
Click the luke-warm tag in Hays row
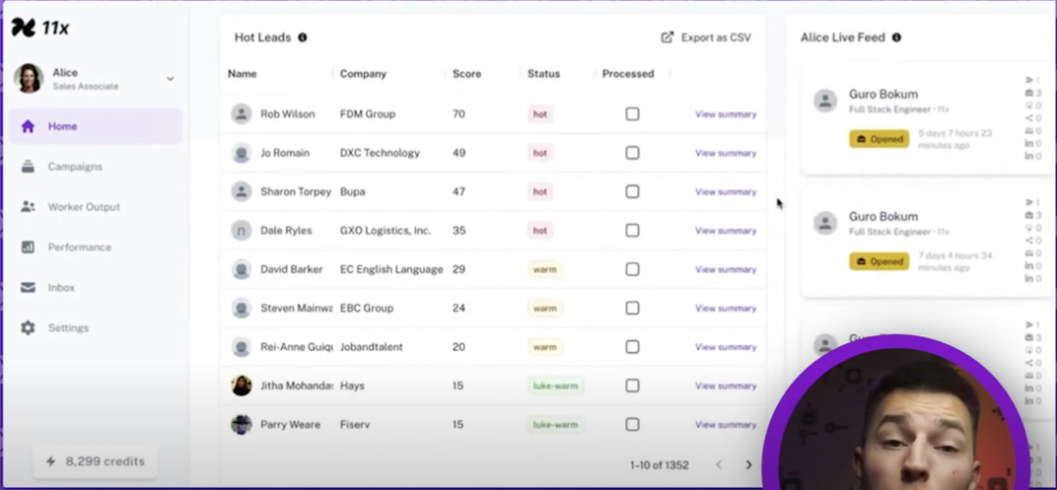coord(556,386)
